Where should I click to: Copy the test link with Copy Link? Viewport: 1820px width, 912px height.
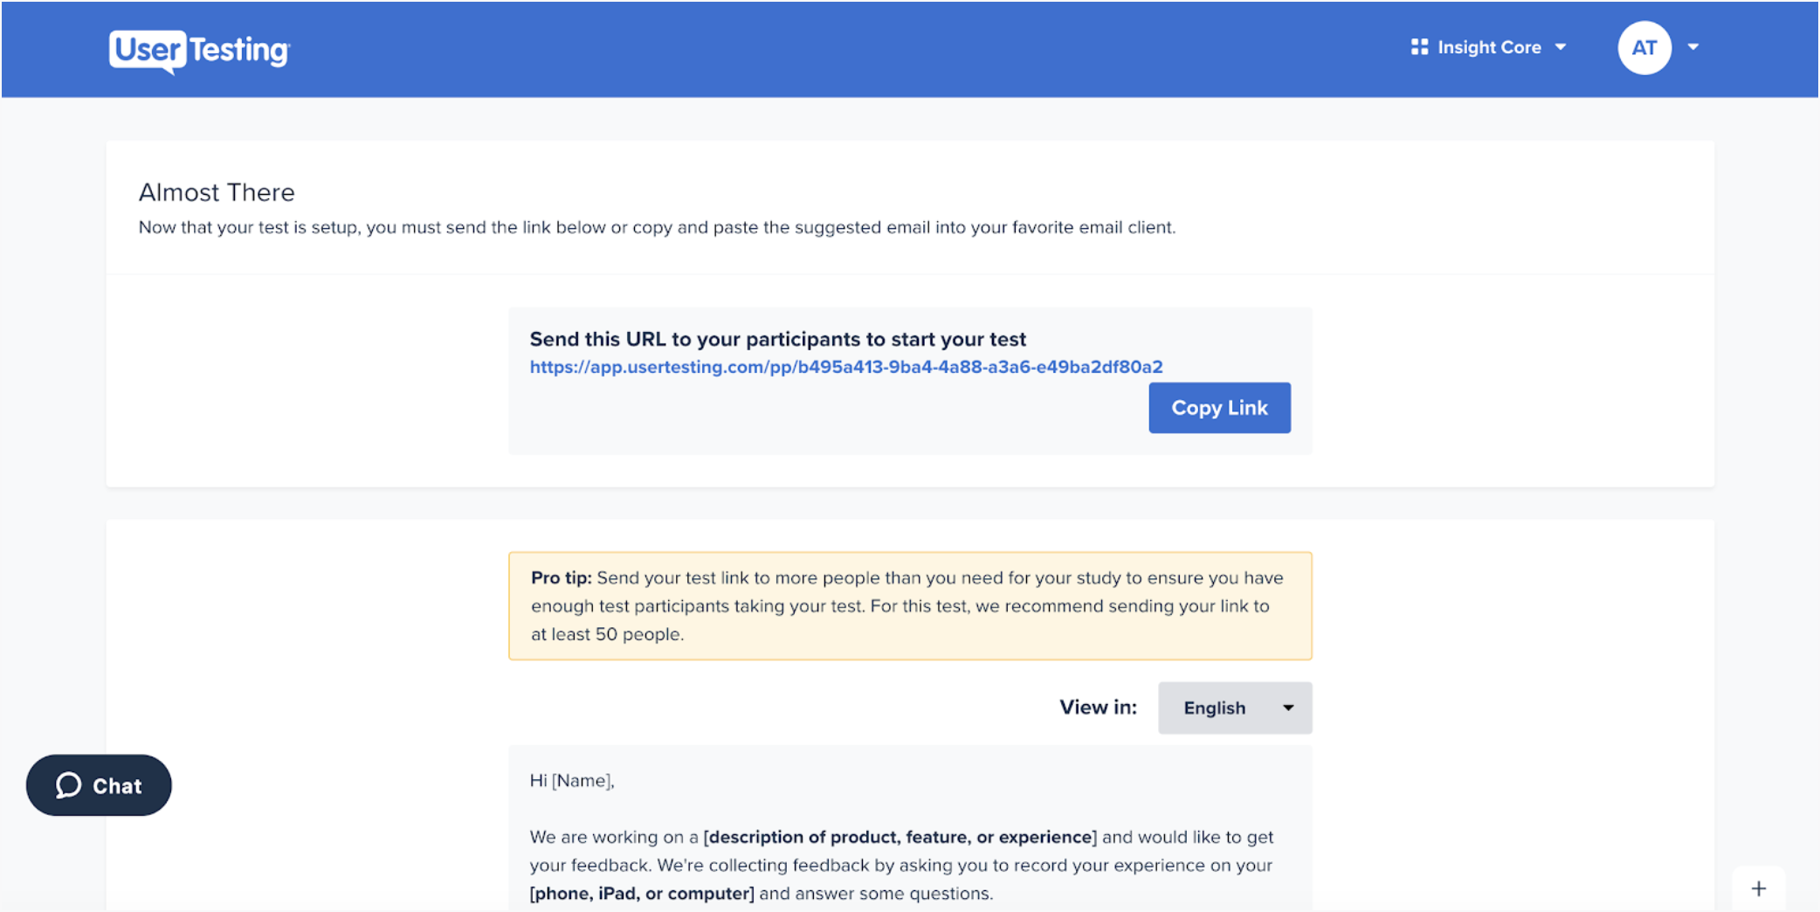click(x=1219, y=408)
